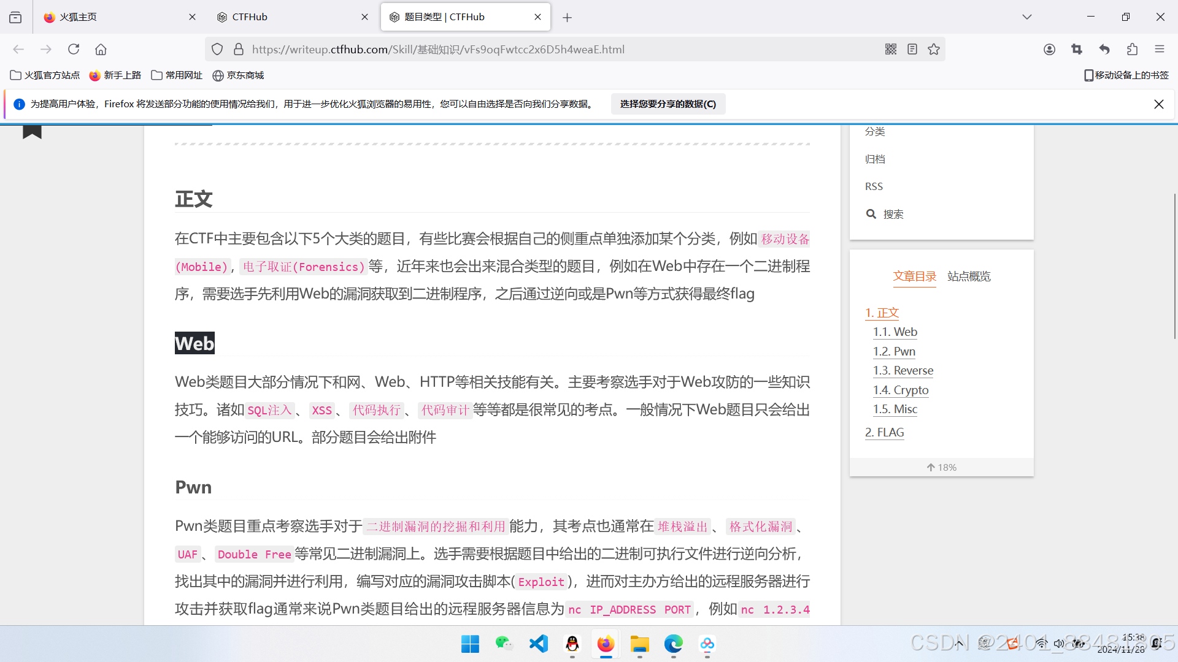Take a screenshot with crop icon
The image size is (1178, 662).
(x=1077, y=49)
